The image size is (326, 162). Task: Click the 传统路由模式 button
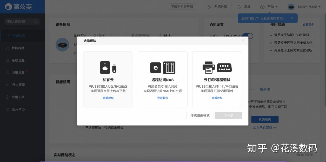pyautogui.click(x=200, y=115)
